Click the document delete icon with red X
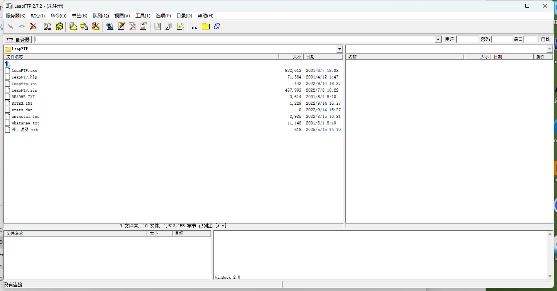557x291 pixels. point(132,27)
